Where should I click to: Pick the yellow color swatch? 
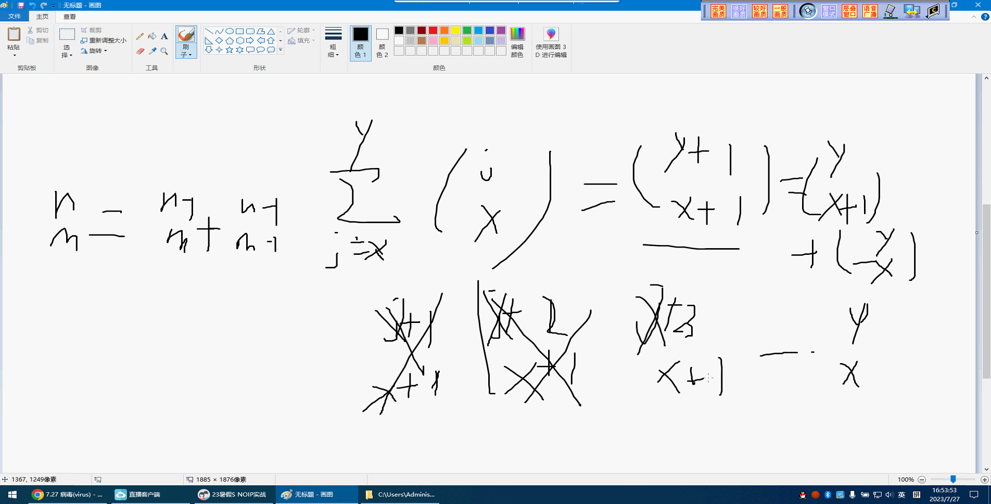coord(456,30)
